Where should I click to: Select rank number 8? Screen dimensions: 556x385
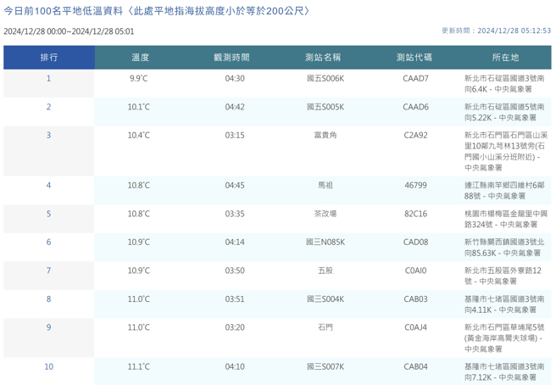[48, 299]
